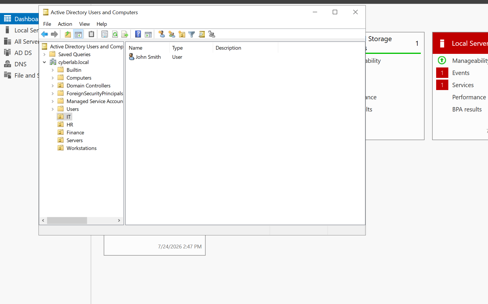Expand the Managed Service Accounts container
Viewport: 488px width, 304px height.
coord(52,101)
